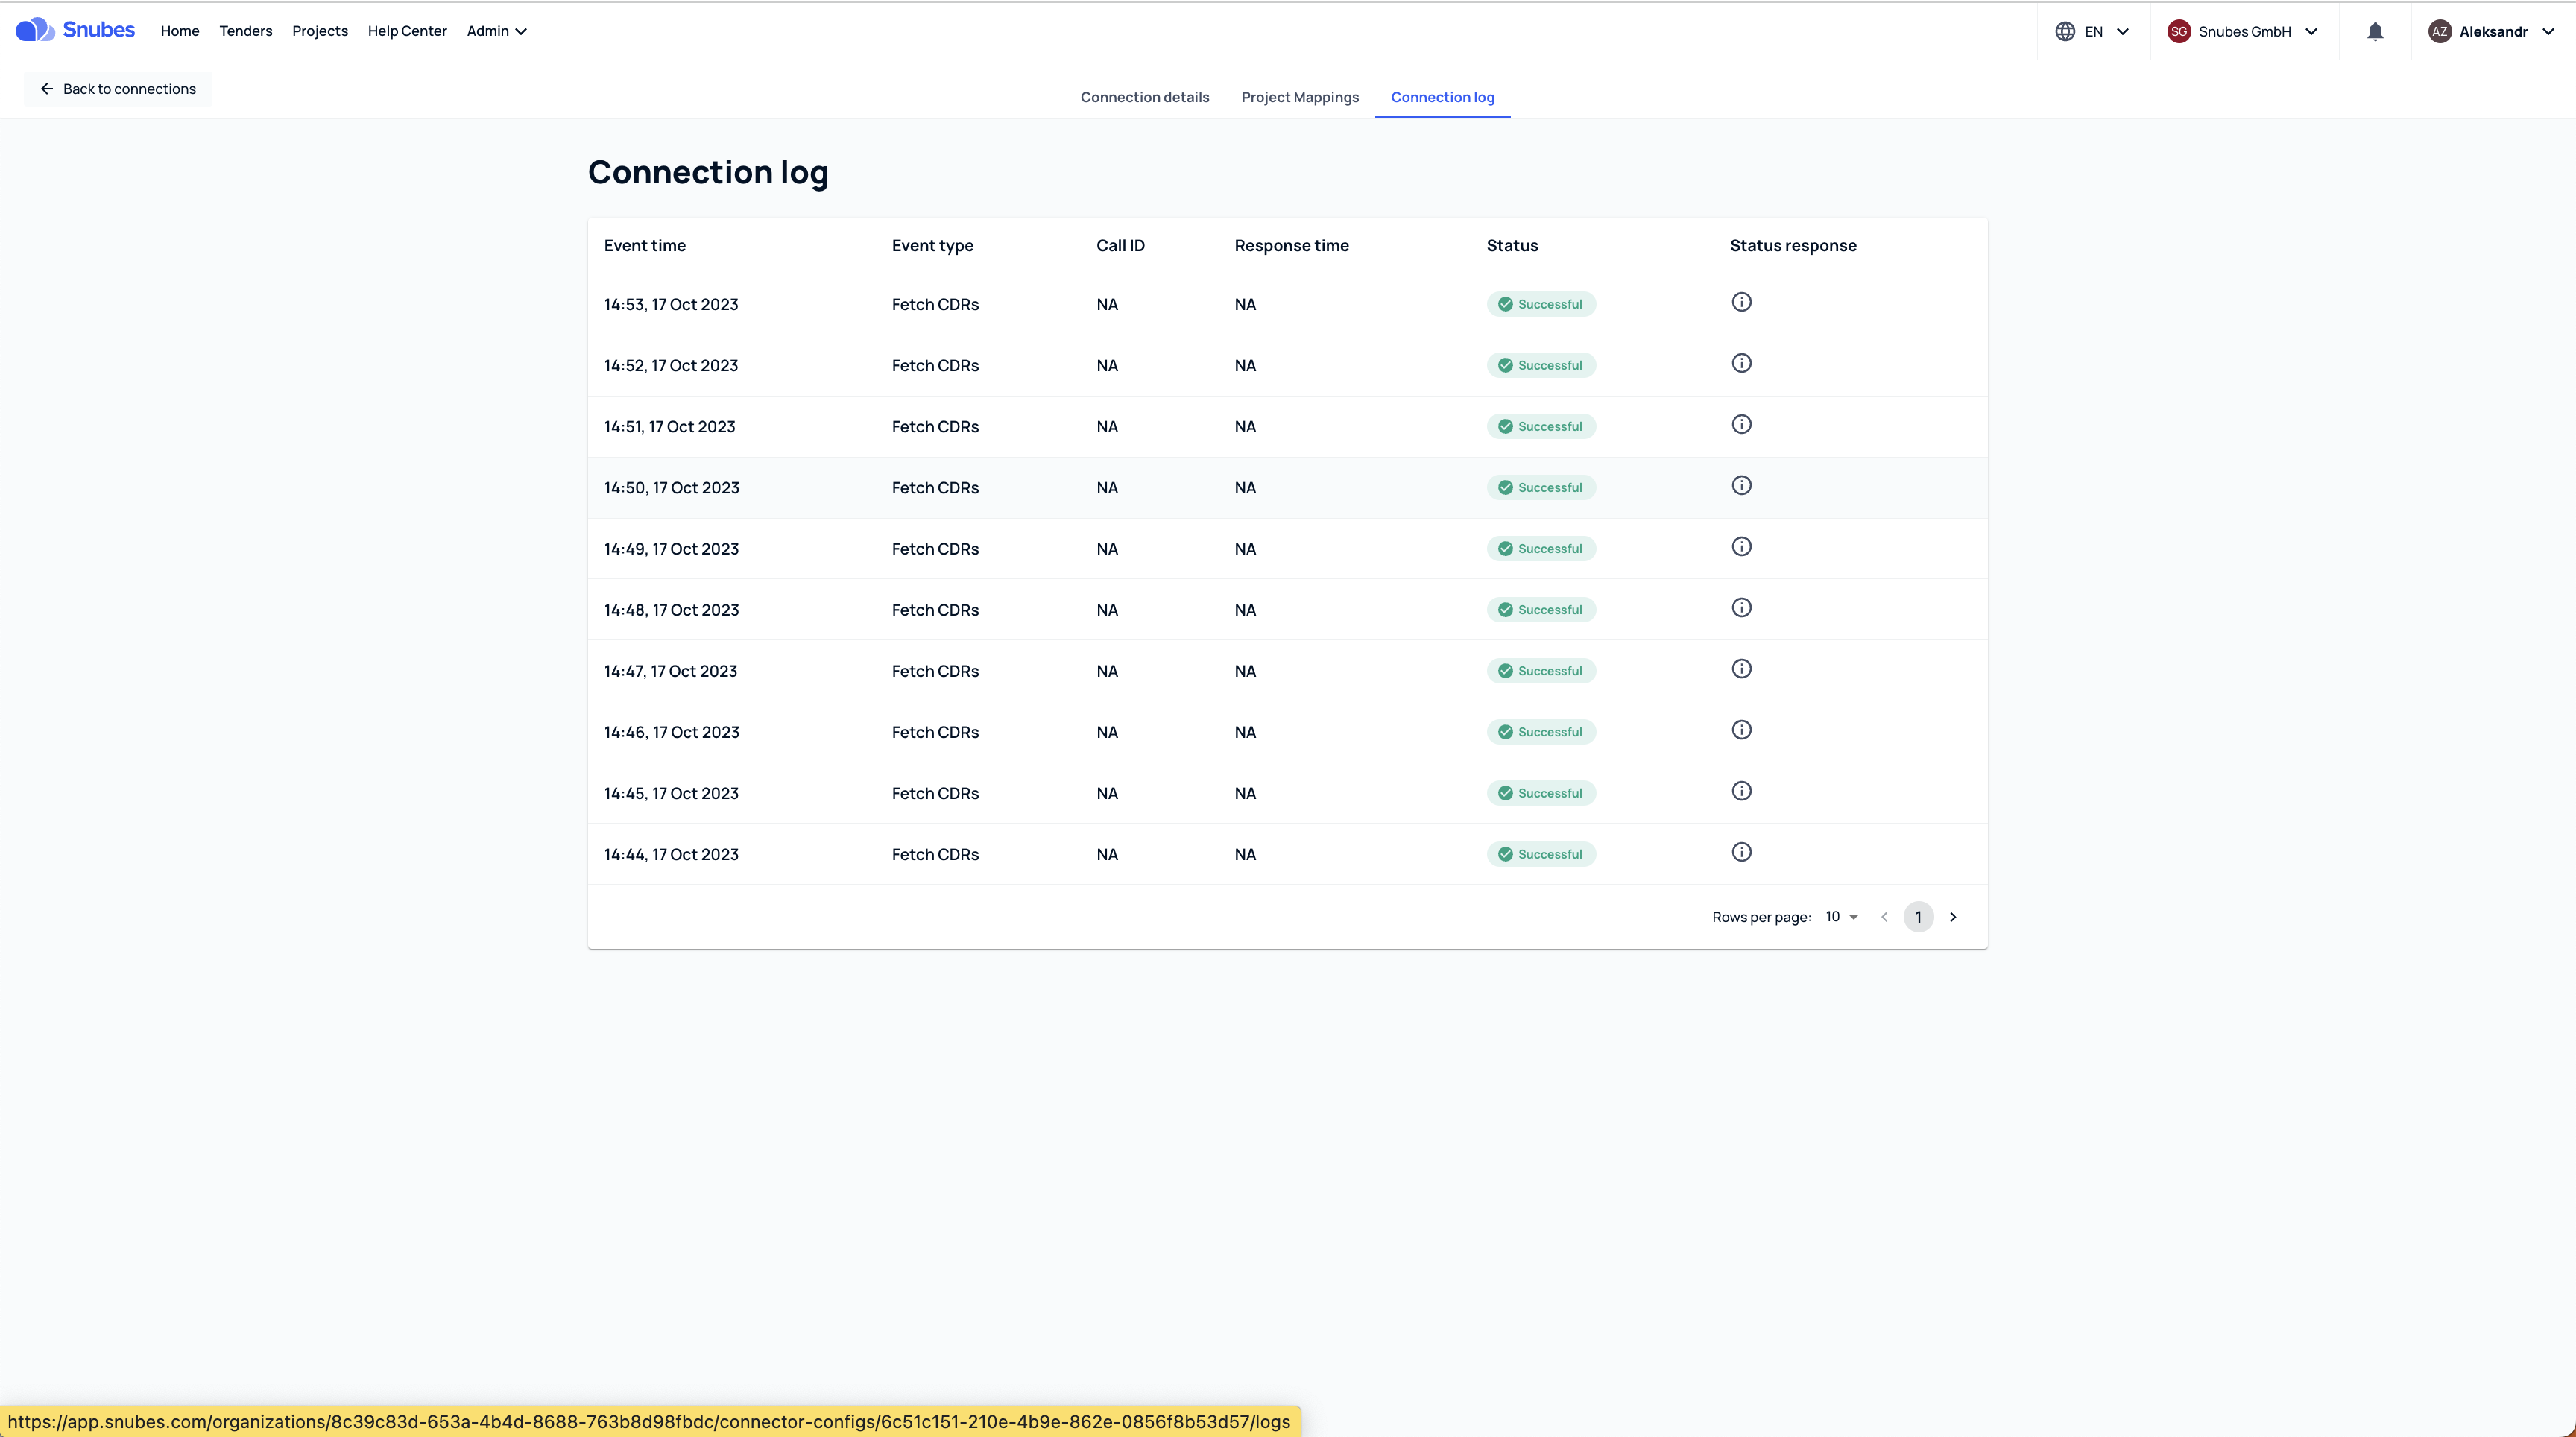View status response info for 14:50 event
The image size is (2576, 1437).
1741,485
